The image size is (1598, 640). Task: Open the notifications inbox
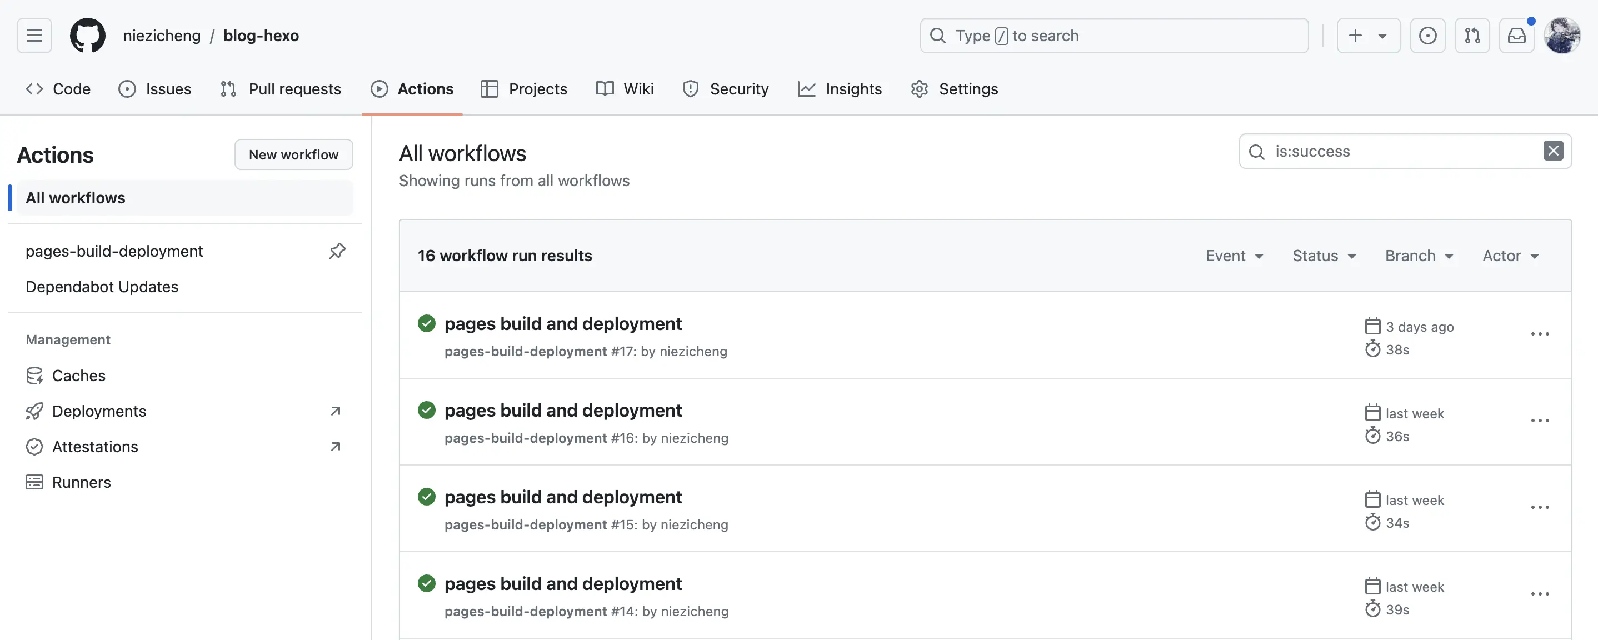1517,36
